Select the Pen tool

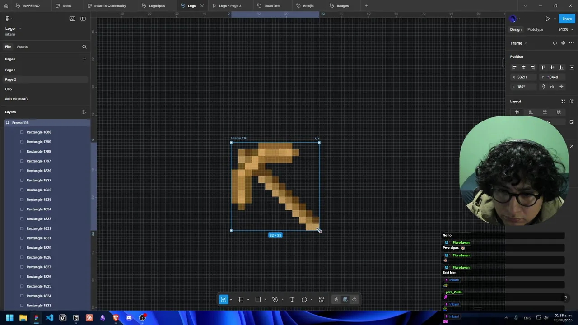tap(275, 299)
